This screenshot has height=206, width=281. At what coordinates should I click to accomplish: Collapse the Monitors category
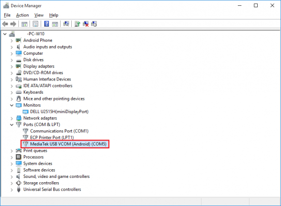tap(12, 105)
